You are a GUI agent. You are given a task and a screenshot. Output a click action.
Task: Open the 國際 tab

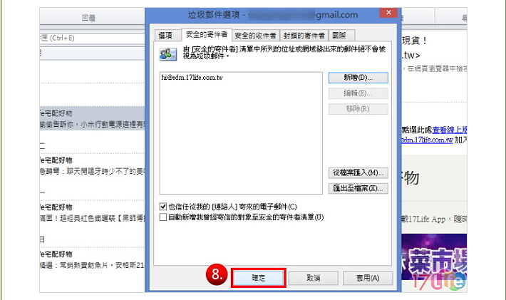339,36
